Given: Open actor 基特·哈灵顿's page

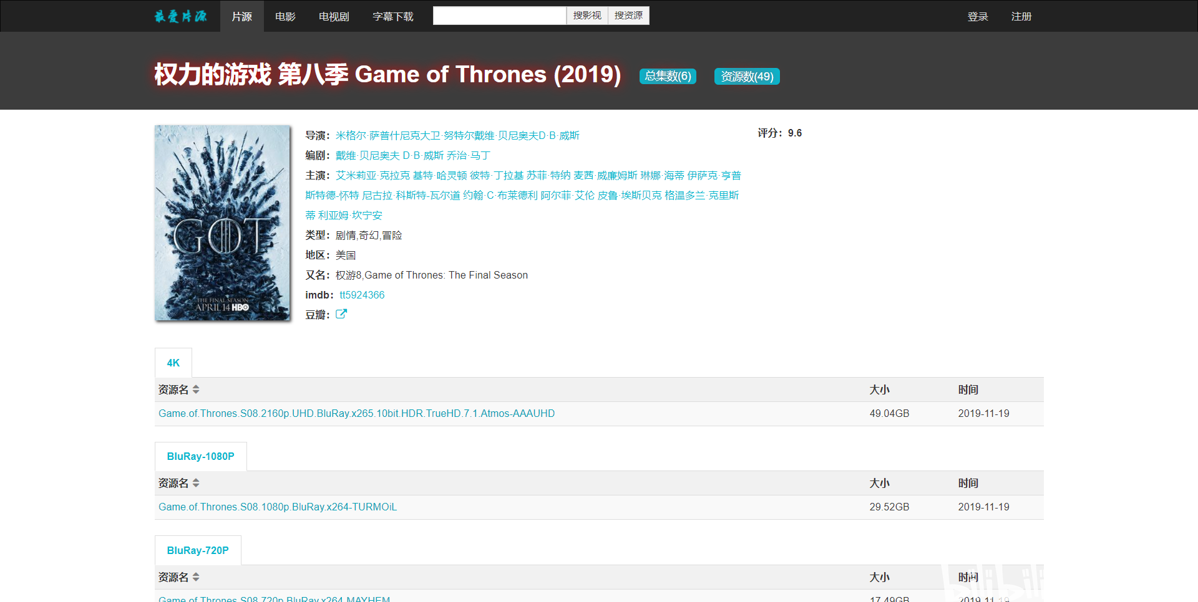Looking at the screenshot, I should click(x=440, y=175).
